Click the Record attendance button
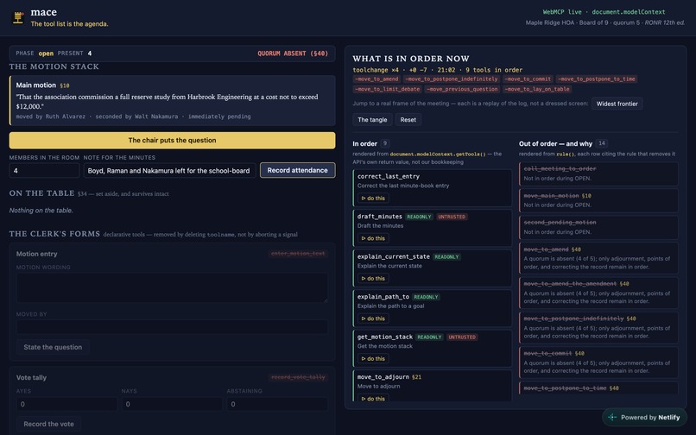Image resolution: width=696 pixels, height=435 pixels. coord(297,170)
